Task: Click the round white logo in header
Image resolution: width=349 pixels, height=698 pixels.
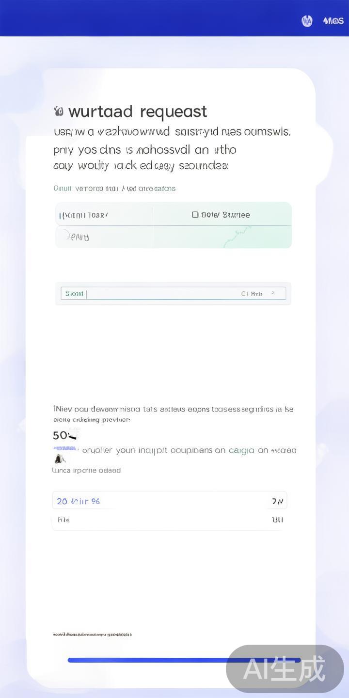Action: coord(307,21)
